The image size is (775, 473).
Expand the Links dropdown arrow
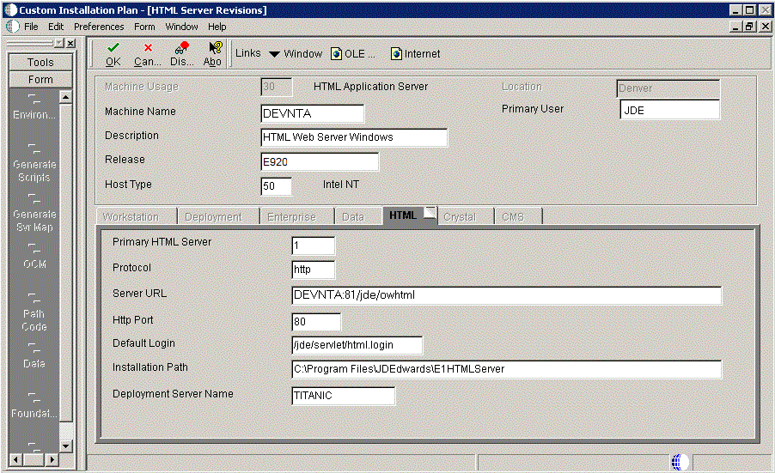(x=274, y=54)
